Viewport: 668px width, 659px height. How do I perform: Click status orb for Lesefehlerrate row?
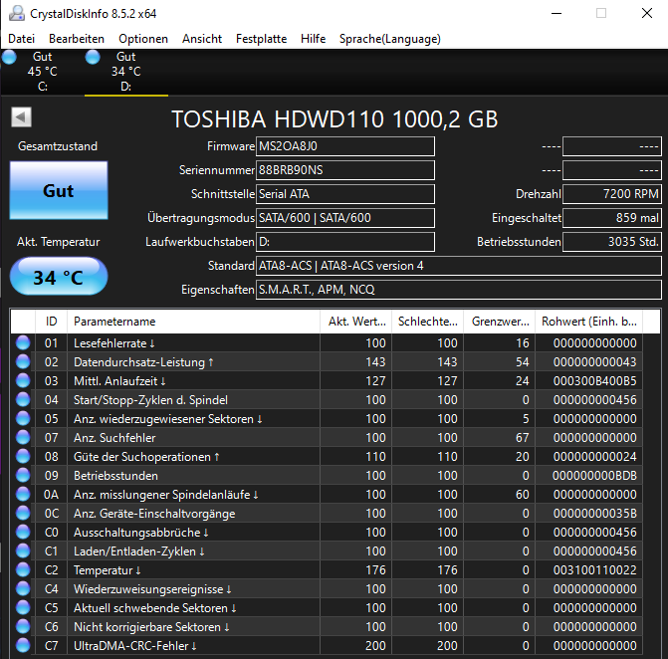(x=23, y=342)
